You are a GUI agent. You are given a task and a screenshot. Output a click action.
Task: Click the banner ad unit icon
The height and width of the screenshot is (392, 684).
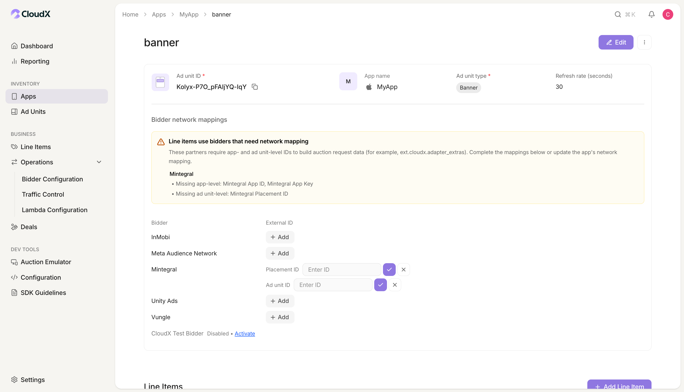pyautogui.click(x=160, y=82)
